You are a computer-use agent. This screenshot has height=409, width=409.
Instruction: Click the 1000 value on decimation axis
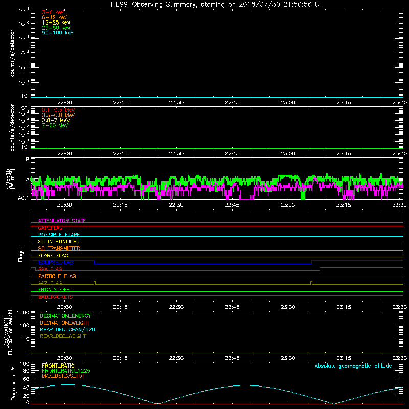point(23,312)
